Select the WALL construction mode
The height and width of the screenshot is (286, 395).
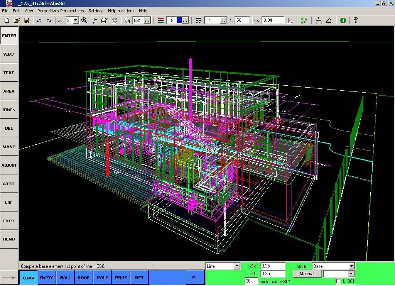[x=65, y=278]
